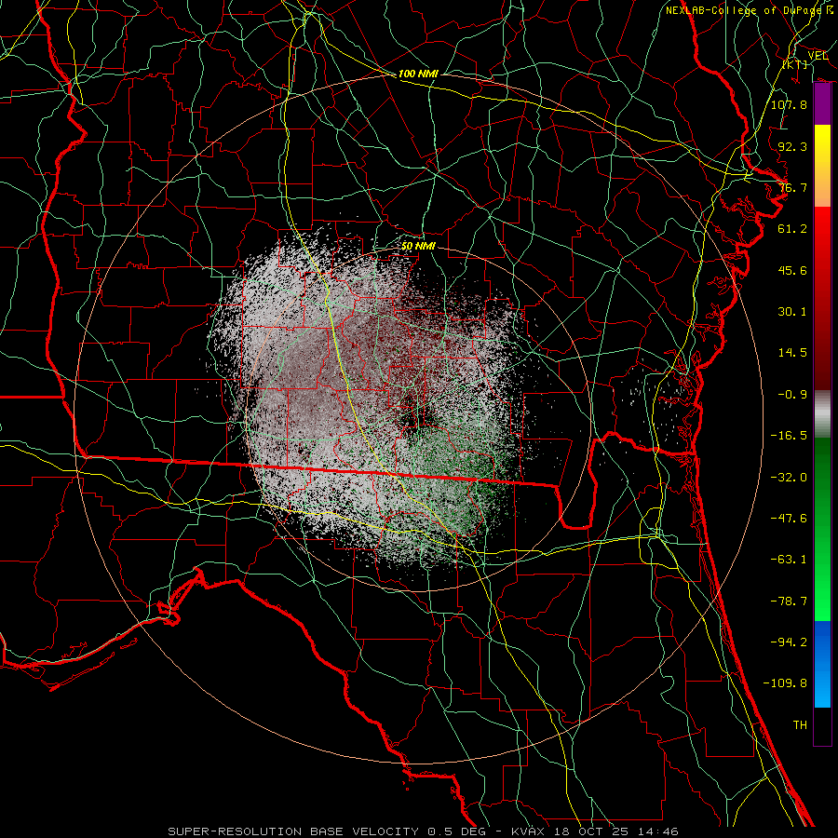Pick the black TH segment of color bar
The width and height of the screenshot is (838, 838).
pyautogui.click(x=822, y=725)
